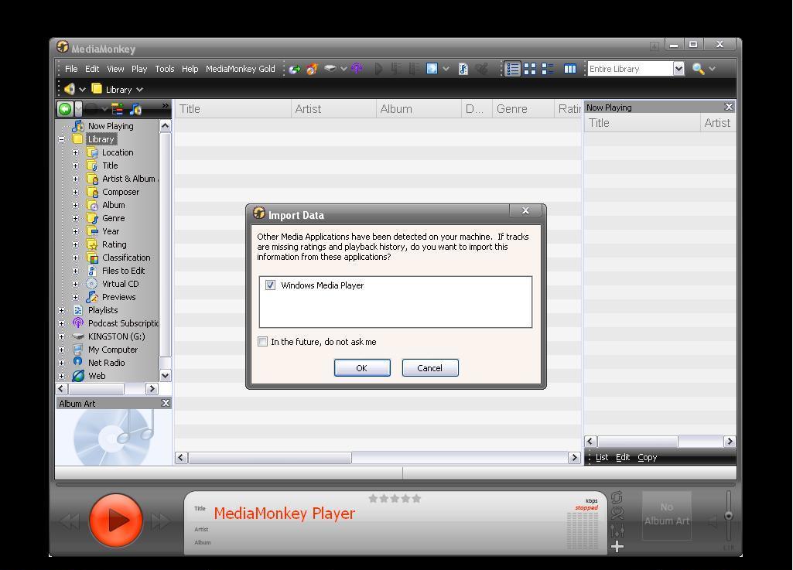Switch to grid view using the toolbar icon

(530, 69)
